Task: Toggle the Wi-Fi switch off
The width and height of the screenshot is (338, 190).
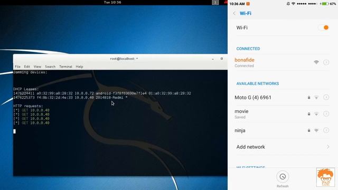Action: (x=324, y=27)
